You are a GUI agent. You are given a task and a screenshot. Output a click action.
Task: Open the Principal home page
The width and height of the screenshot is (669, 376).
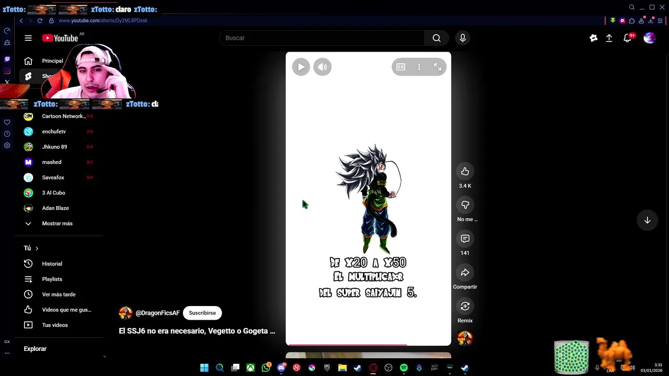pos(52,61)
